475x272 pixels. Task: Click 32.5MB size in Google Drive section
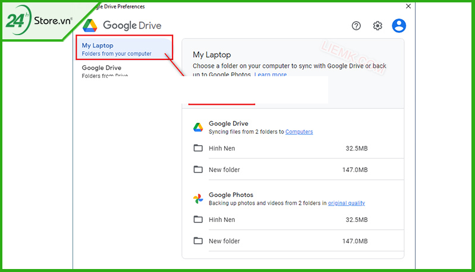(357, 148)
